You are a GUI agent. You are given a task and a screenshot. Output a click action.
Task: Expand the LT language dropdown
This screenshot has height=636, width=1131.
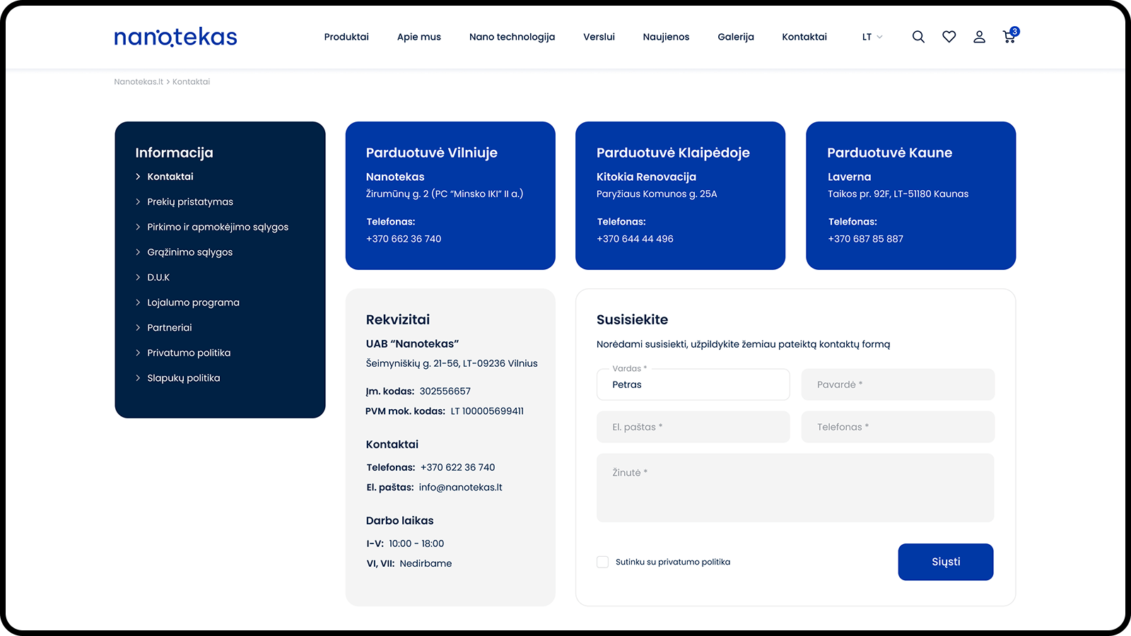[x=872, y=37]
